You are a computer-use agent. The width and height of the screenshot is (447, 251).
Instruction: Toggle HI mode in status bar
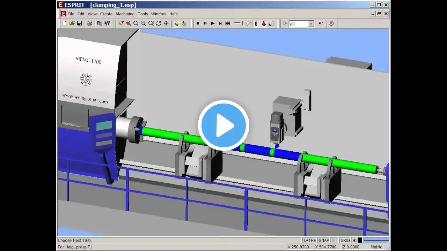pos(354,240)
